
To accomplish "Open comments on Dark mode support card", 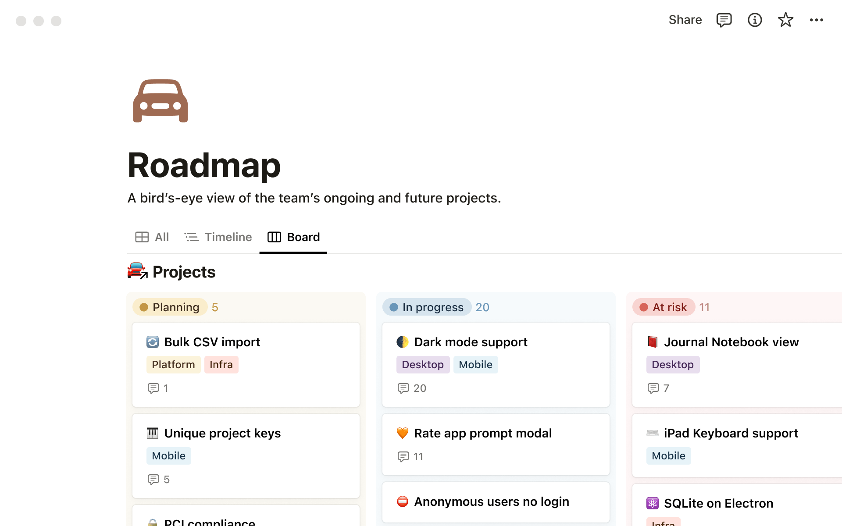I will click(403, 388).
